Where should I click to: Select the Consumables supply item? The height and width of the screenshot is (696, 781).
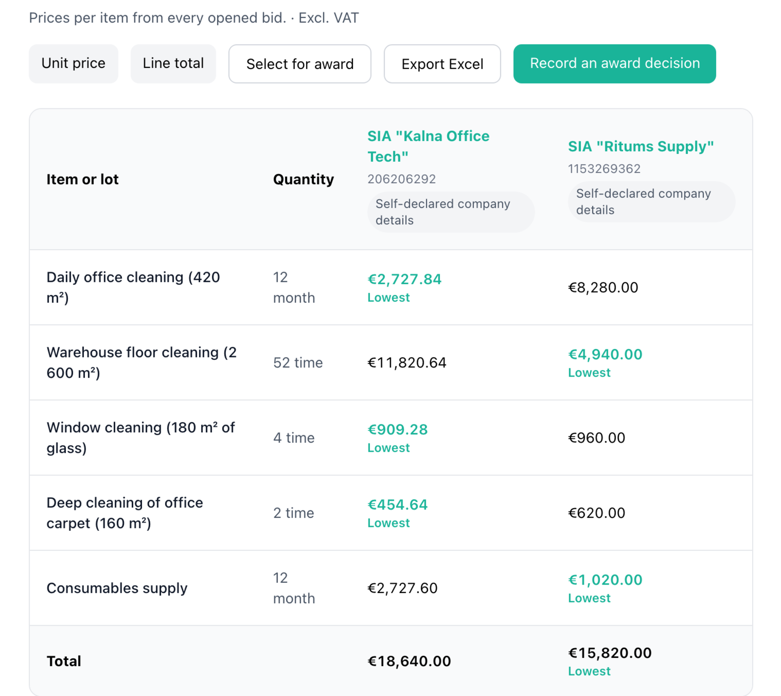pyautogui.click(x=117, y=588)
